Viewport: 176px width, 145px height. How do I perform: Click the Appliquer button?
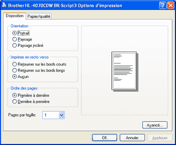160,138
